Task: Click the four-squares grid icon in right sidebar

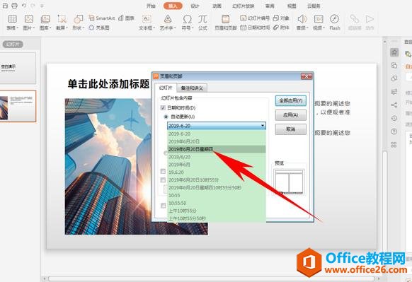Action: (394, 145)
